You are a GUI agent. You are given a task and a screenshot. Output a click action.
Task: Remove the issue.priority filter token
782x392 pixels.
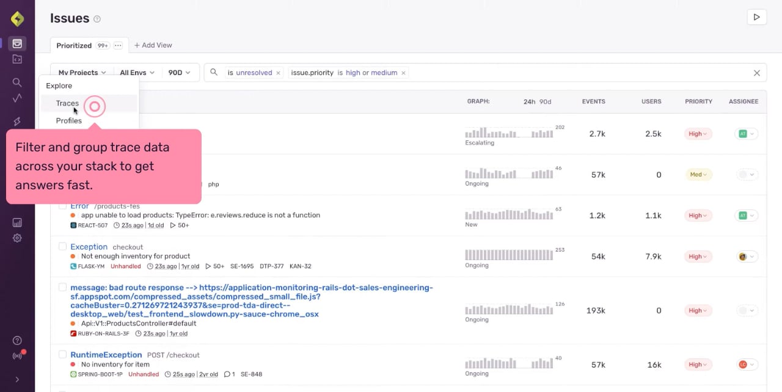point(403,73)
